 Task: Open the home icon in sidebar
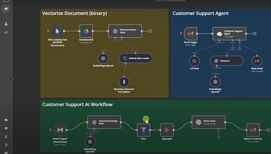(x=6, y=9)
